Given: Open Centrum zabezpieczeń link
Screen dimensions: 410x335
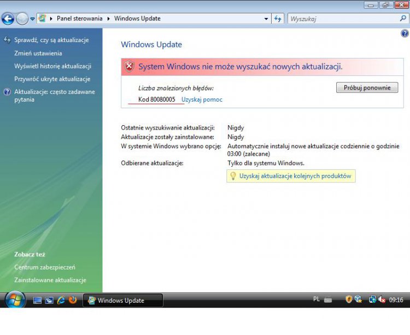Looking at the screenshot, I should tap(45, 267).
